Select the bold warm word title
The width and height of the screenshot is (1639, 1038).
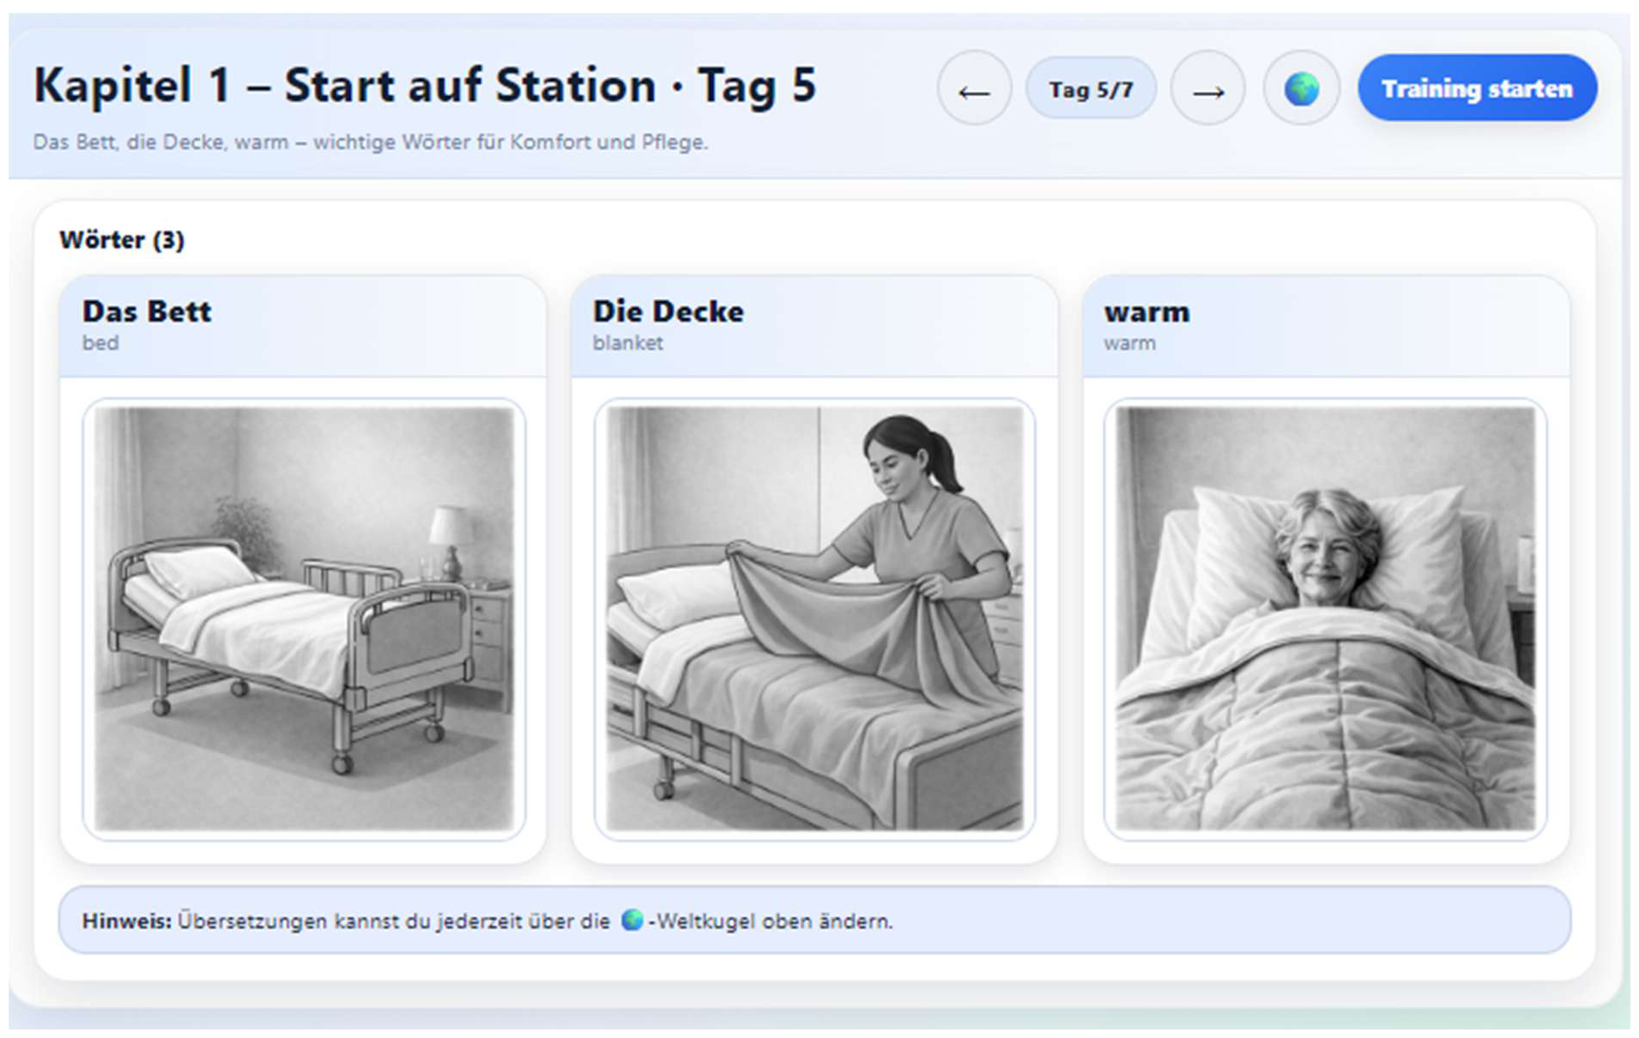pyautogui.click(x=1146, y=312)
